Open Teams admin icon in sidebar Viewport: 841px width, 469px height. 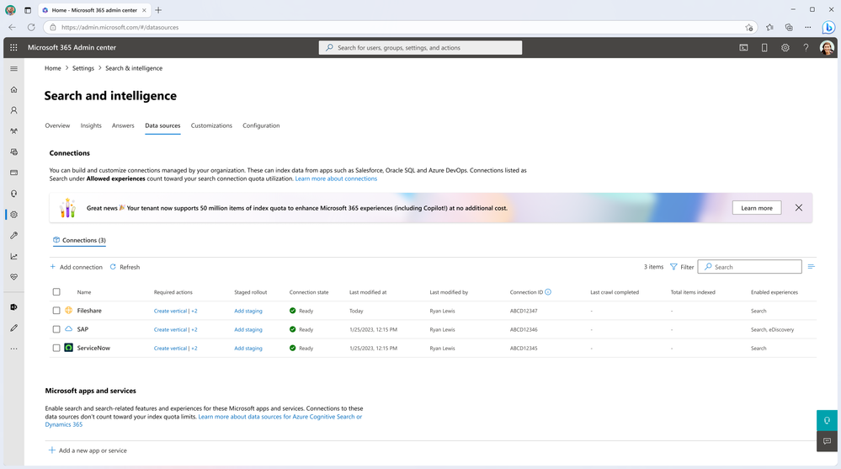pos(14,131)
